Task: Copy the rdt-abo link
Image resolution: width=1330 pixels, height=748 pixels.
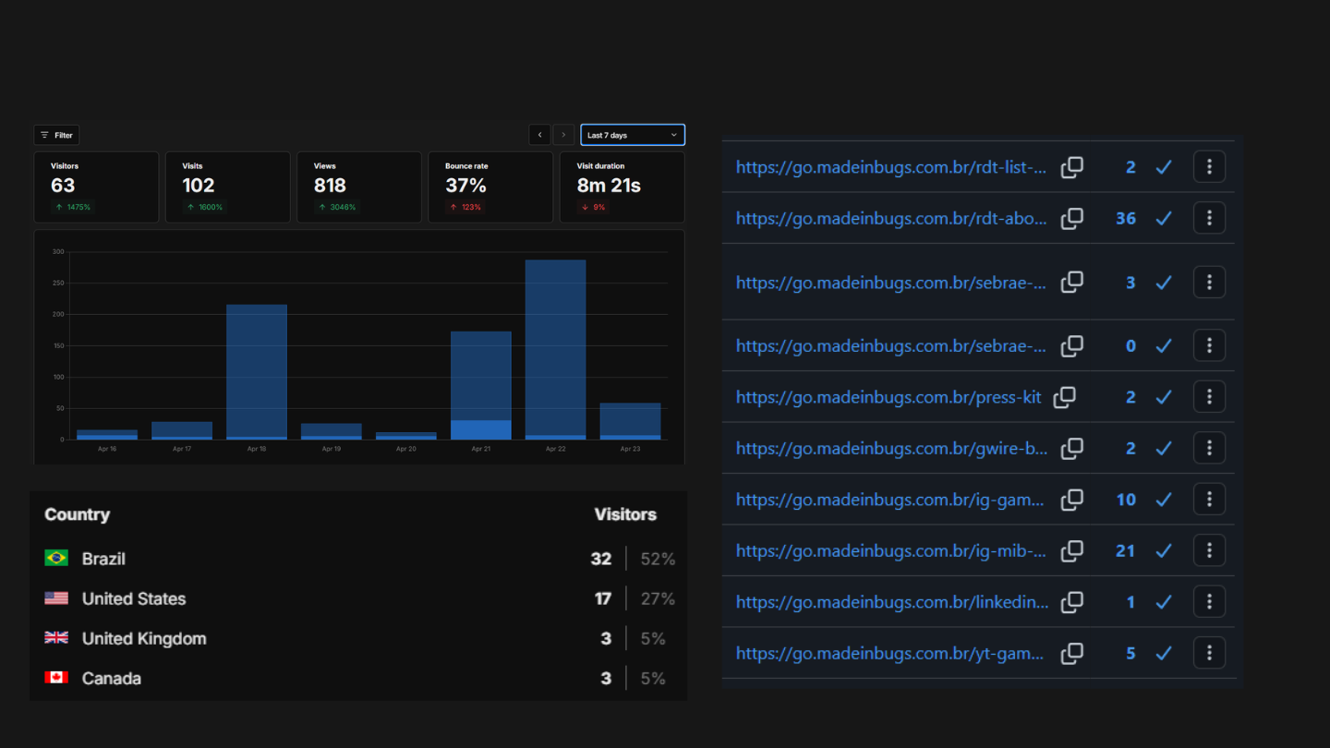Action: pyautogui.click(x=1071, y=219)
